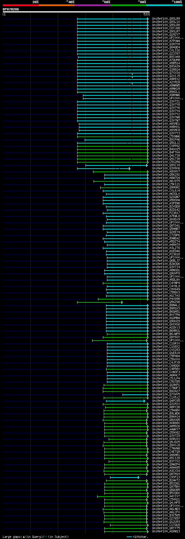Click the purple ~60% legend color bar
Viewport: 185px width, 539px height.
point(92,5)
